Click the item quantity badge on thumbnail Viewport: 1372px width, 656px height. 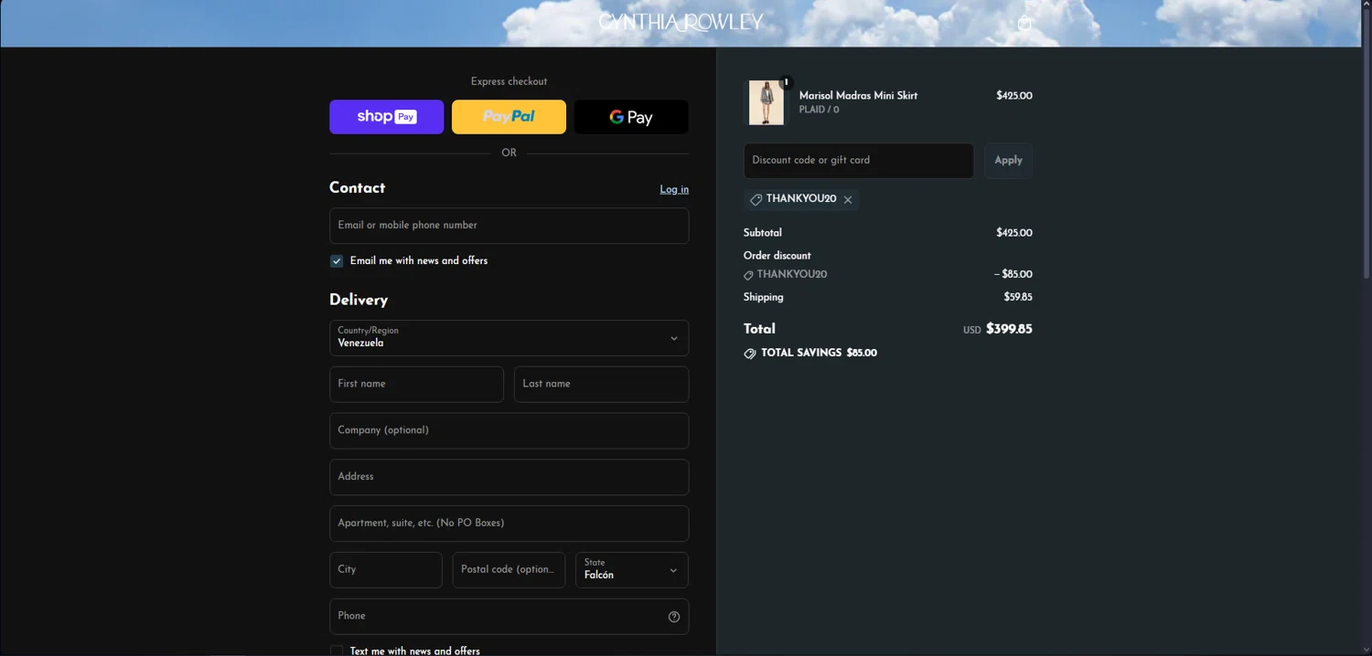pyautogui.click(x=786, y=82)
